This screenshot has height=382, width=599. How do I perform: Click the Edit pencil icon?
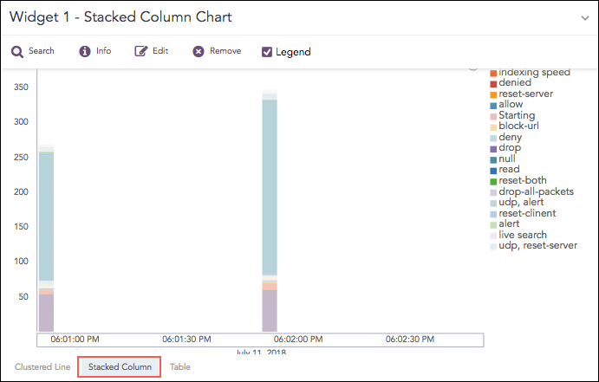pyautogui.click(x=140, y=51)
